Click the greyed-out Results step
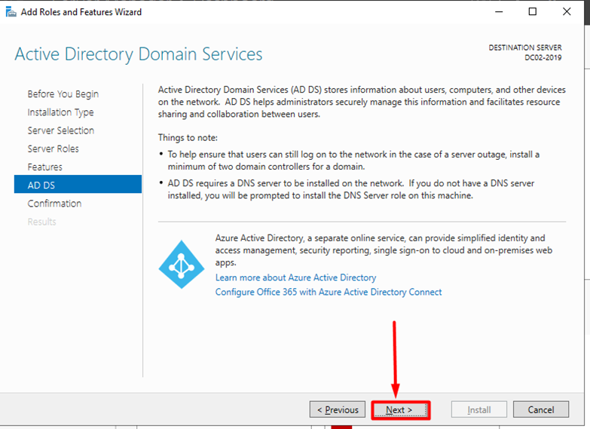Image resolution: width=590 pixels, height=429 pixels. (x=42, y=222)
